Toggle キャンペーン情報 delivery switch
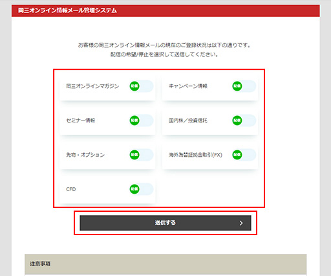331x276 pixels. pyautogui.click(x=244, y=86)
